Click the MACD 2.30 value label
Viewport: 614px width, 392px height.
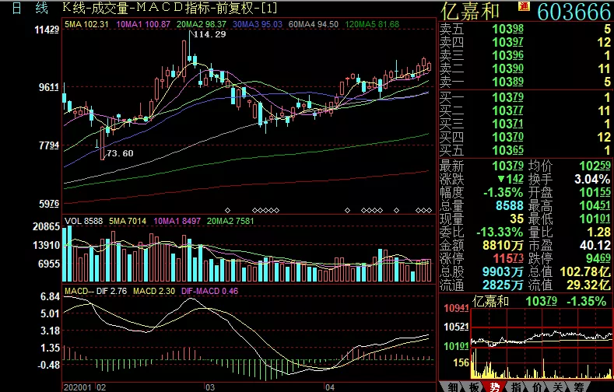154,291
